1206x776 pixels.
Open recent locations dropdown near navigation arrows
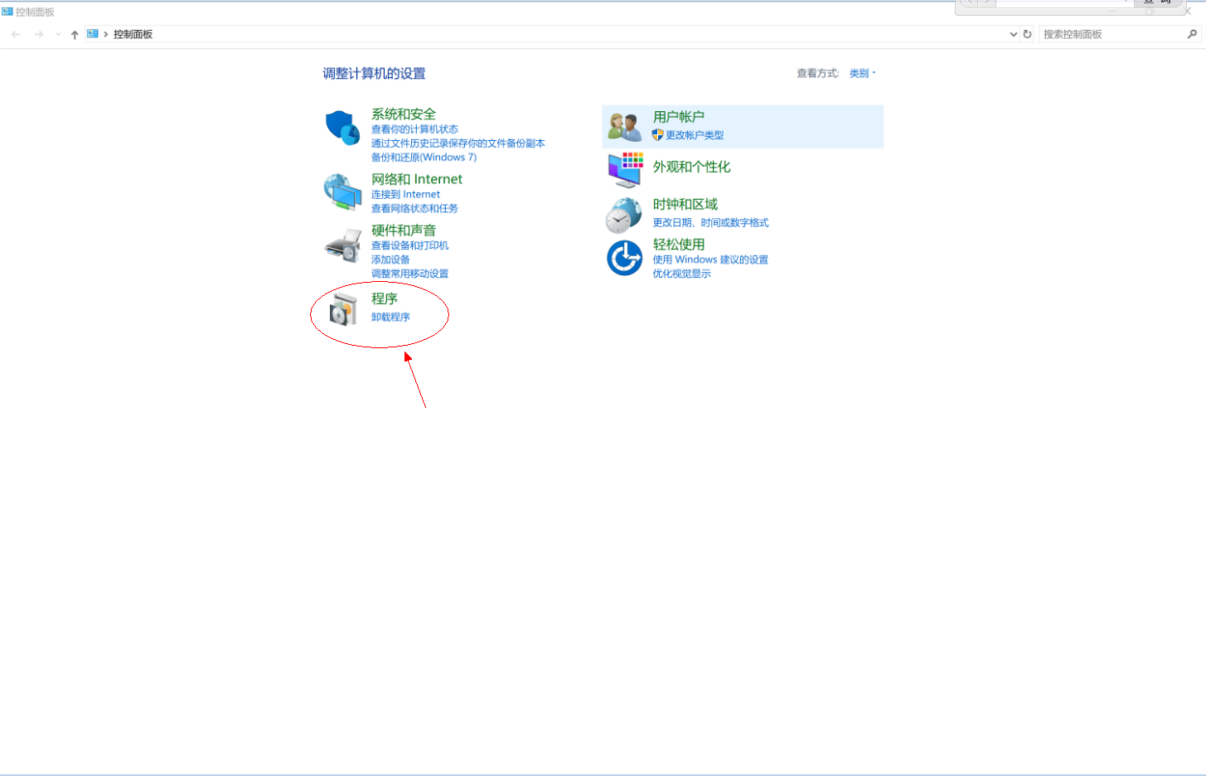pos(58,34)
